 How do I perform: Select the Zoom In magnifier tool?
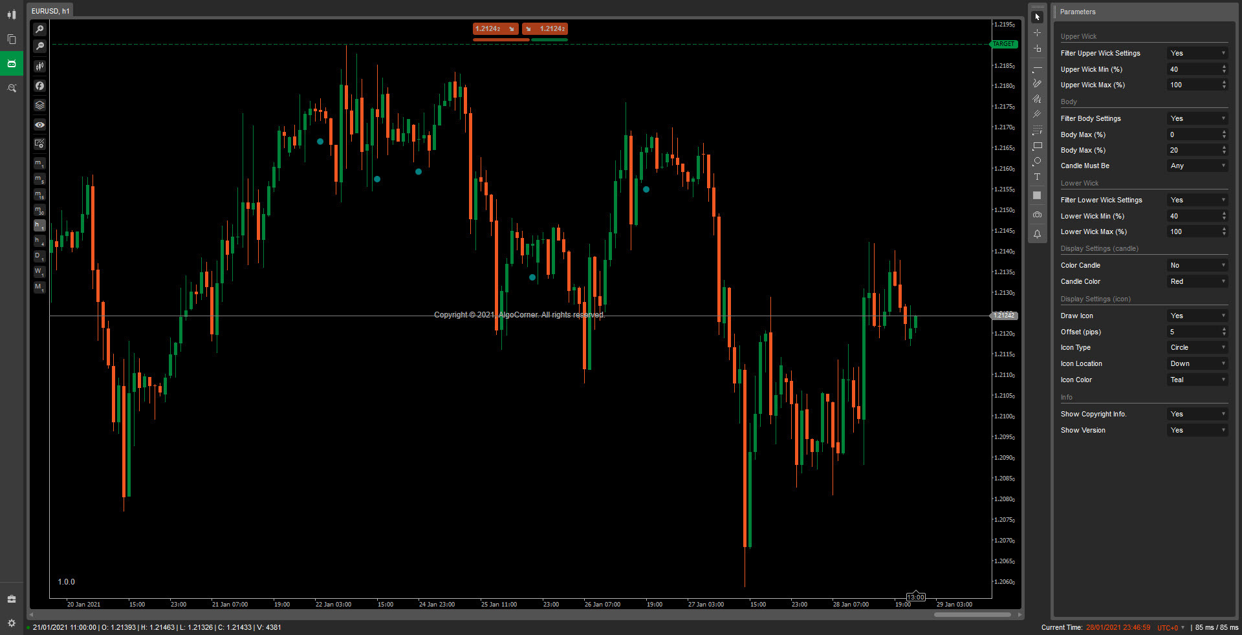click(x=39, y=28)
